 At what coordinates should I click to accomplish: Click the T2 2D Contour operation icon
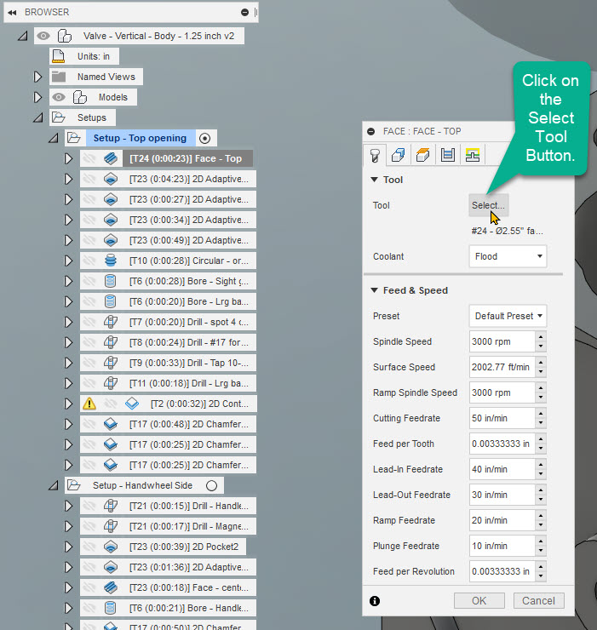coord(132,404)
